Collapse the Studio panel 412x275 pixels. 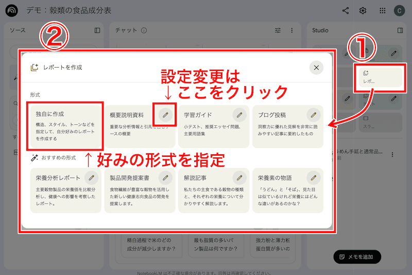[400, 30]
